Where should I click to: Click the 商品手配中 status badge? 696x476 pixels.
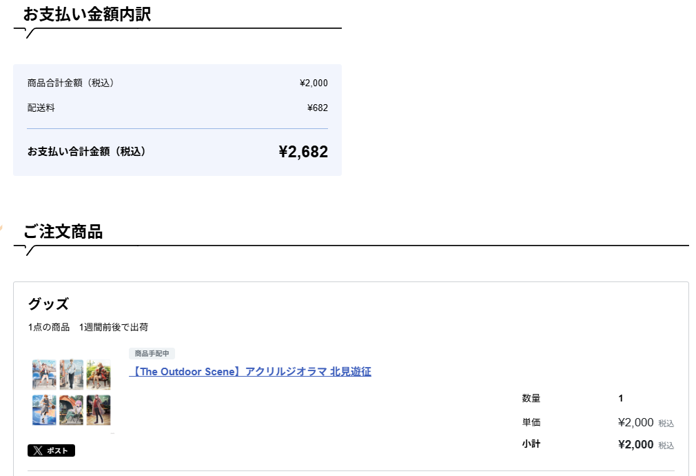click(152, 353)
